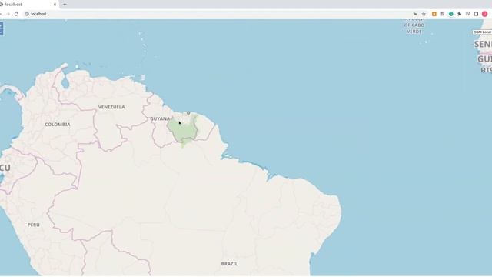Open the Extensions puzzle-piece menu
This screenshot has height=277, width=492.
(x=460, y=14)
